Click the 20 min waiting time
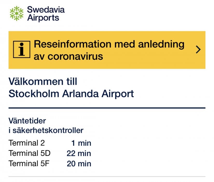Image resolution: width=214 pixels, height=182 pixels. [x=79, y=164]
